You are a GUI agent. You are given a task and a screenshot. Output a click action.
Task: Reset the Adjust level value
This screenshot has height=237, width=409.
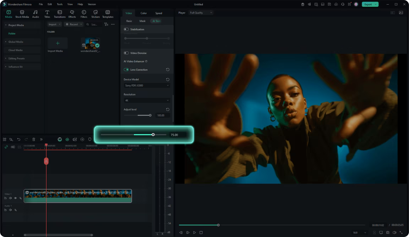(168, 109)
